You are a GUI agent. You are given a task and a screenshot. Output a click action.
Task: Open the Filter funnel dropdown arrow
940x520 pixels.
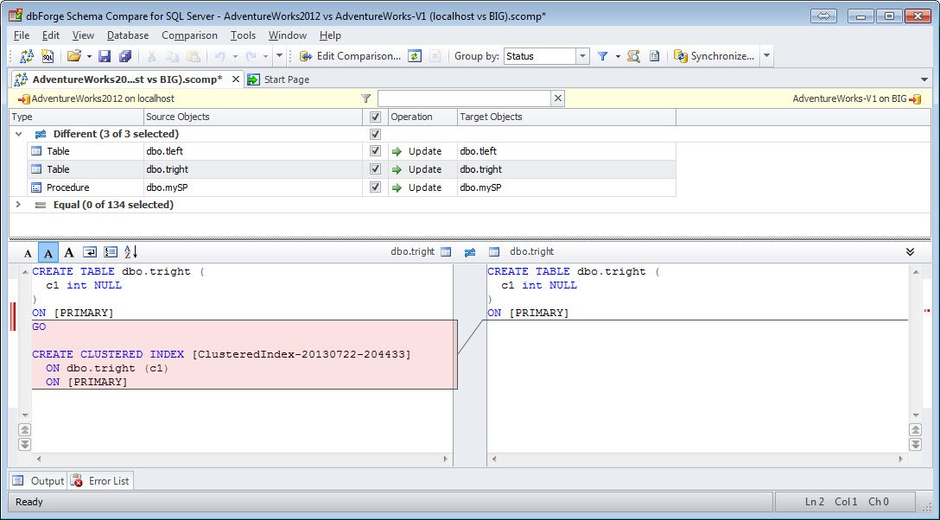618,56
